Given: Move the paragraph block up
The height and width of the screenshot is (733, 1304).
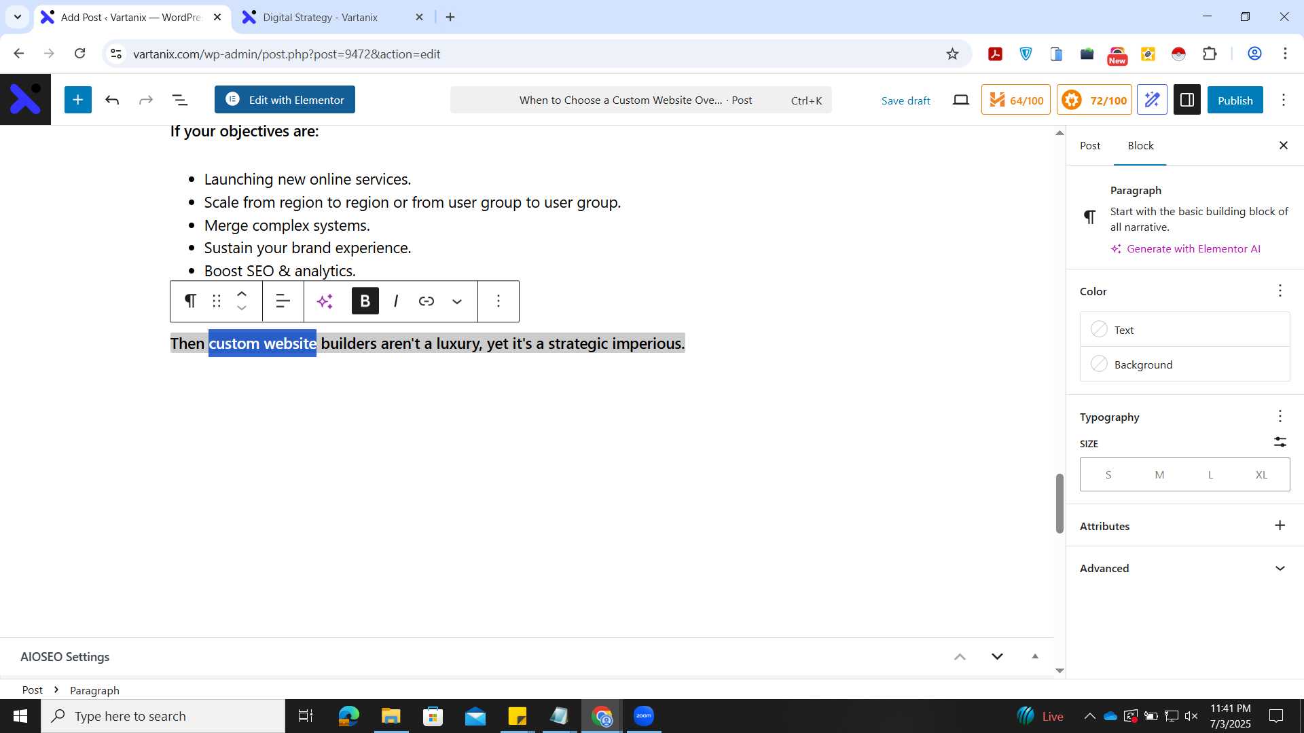Looking at the screenshot, I should point(242,294).
